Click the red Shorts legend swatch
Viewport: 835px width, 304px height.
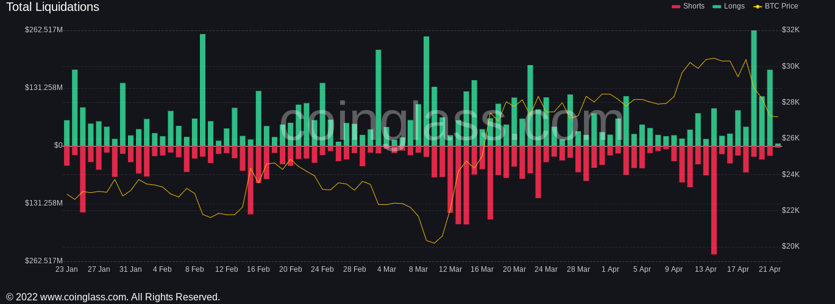(676, 7)
